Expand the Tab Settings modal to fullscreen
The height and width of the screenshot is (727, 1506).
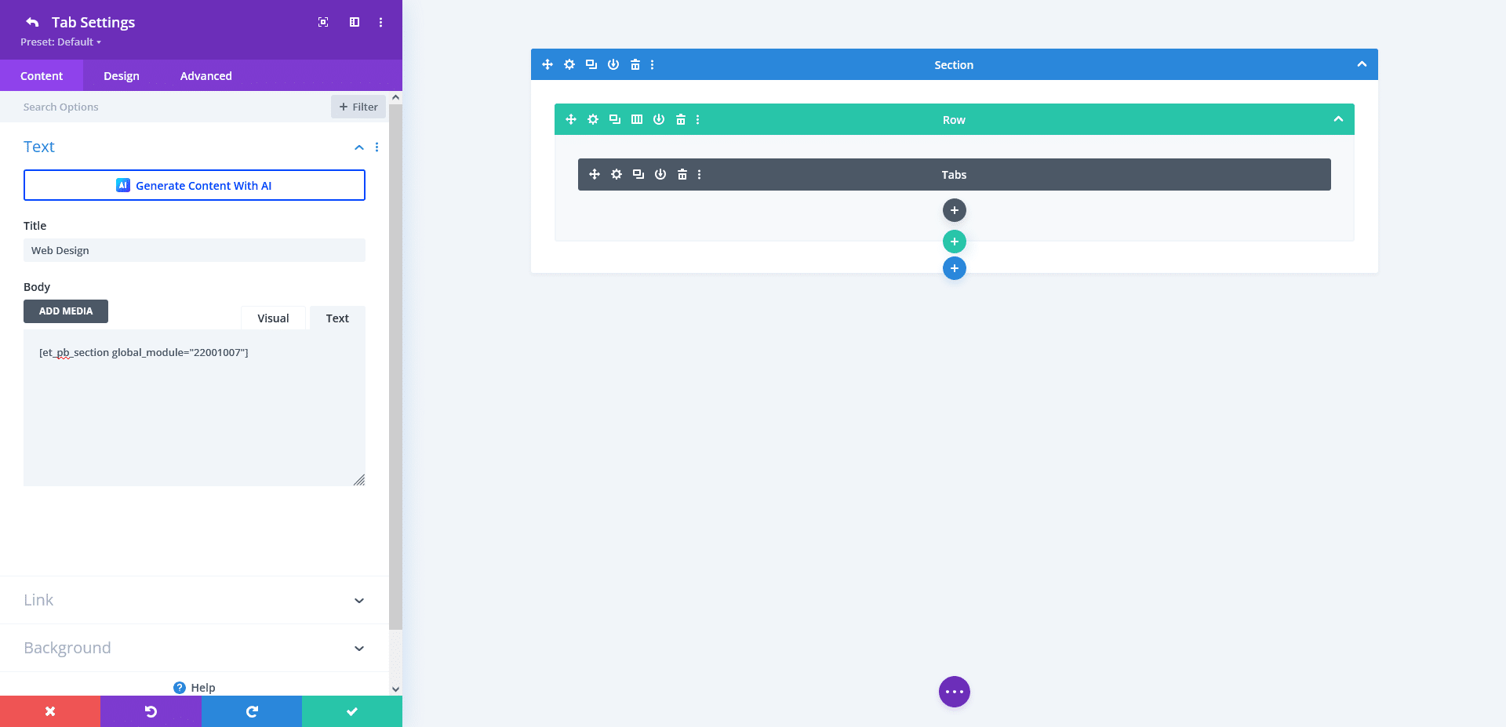tap(322, 22)
